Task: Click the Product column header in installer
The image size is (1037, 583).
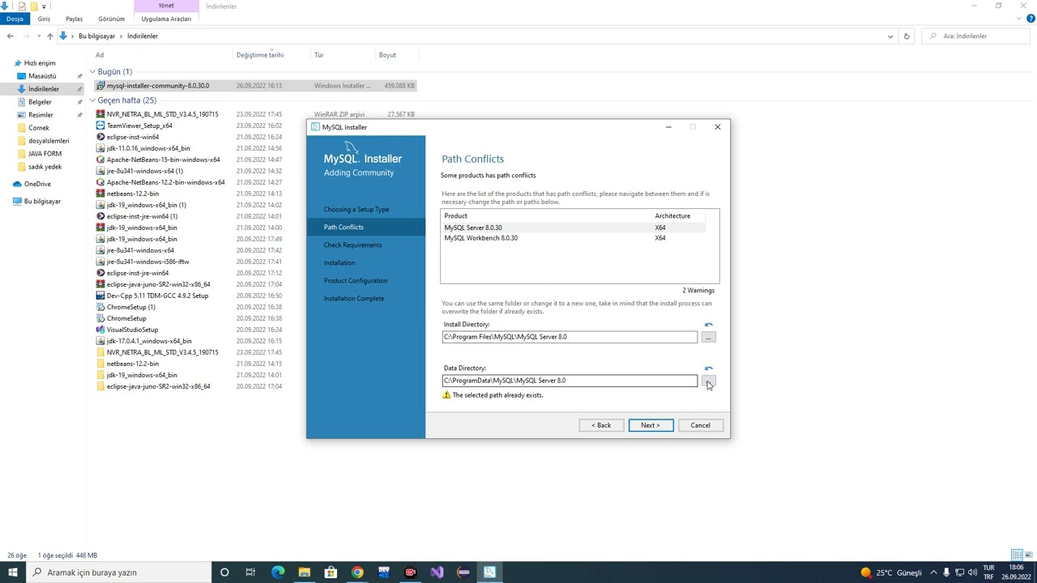Action: point(547,215)
